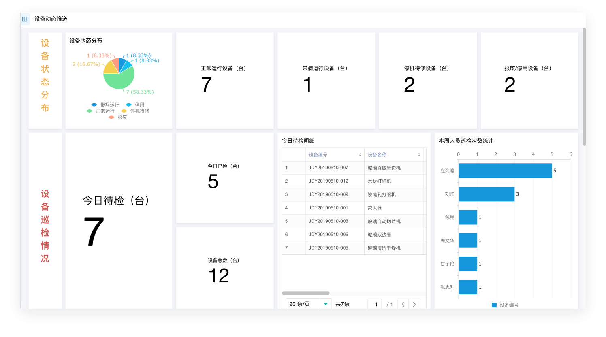This screenshot has height=337, width=606.
Task: Select row JDY20190510-006
Action: (x=354, y=235)
